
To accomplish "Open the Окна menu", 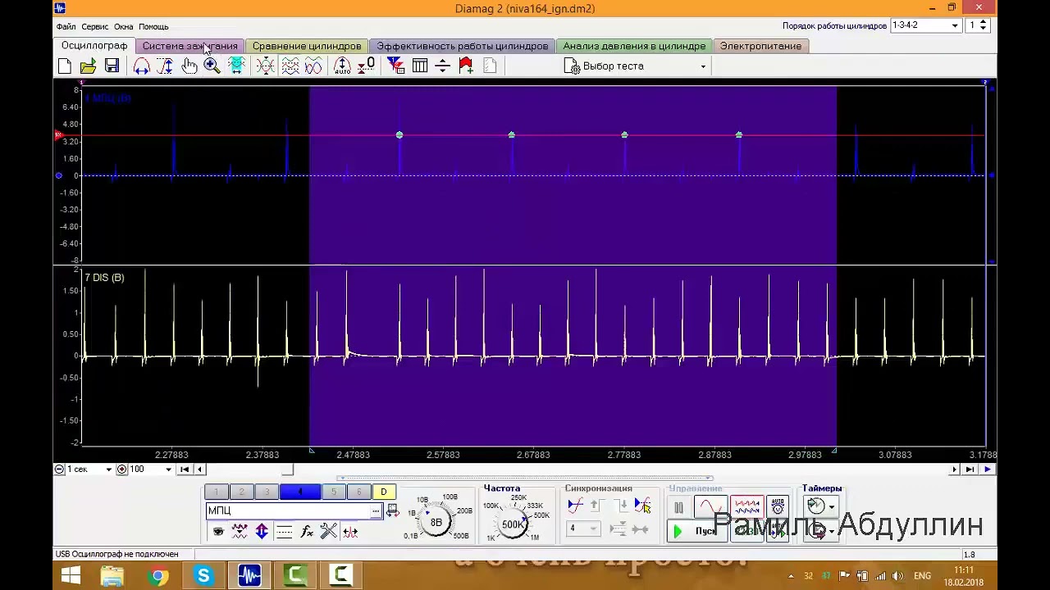I will pos(123,26).
